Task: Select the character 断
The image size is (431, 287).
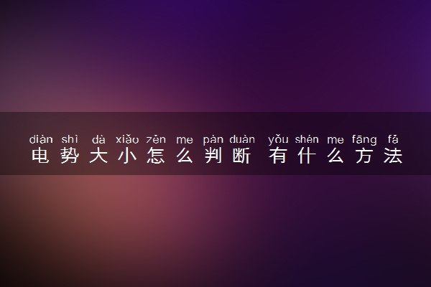Action: [241, 156]
